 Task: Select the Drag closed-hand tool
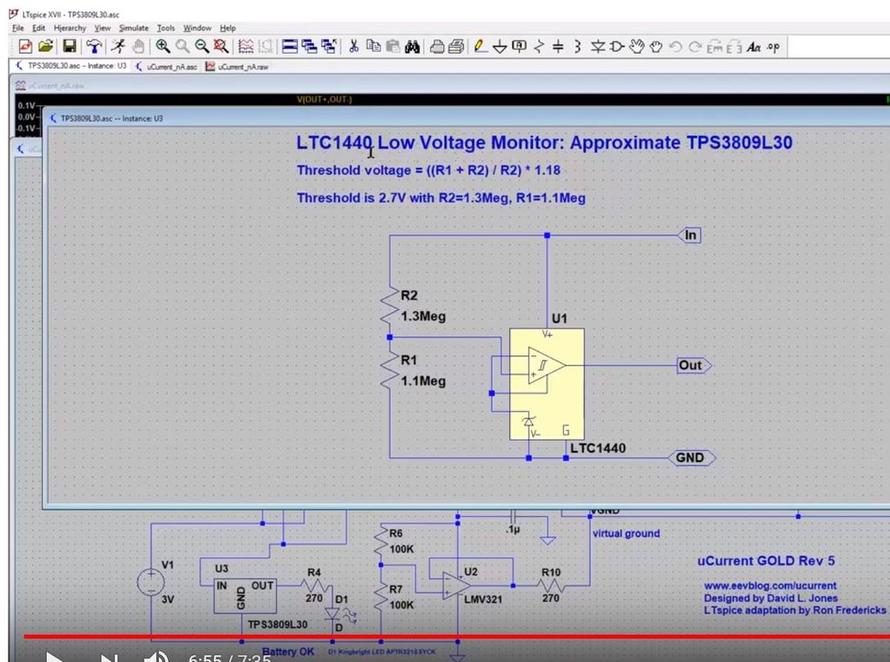point(656,47)
